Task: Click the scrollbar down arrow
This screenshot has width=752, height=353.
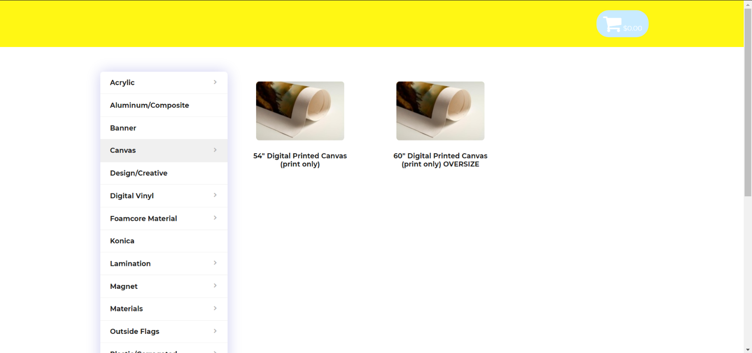Action: pos(748,349)
